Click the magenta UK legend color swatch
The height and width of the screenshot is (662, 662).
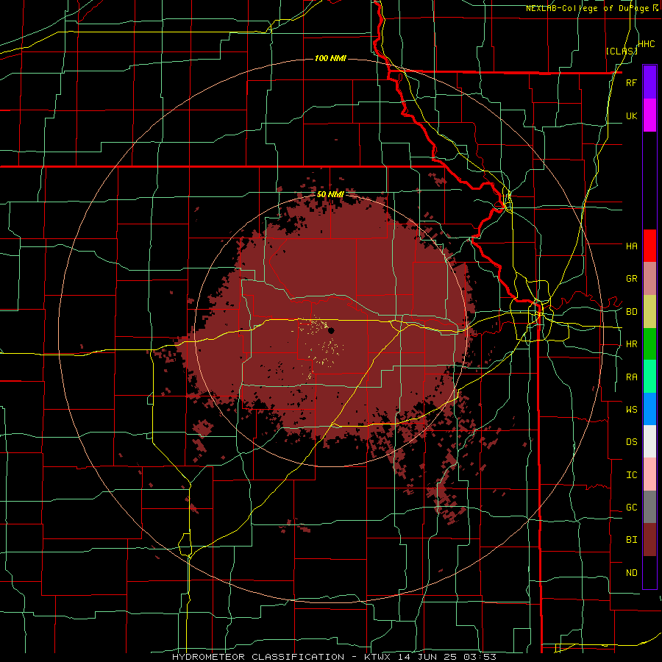[x=649, y=115]
